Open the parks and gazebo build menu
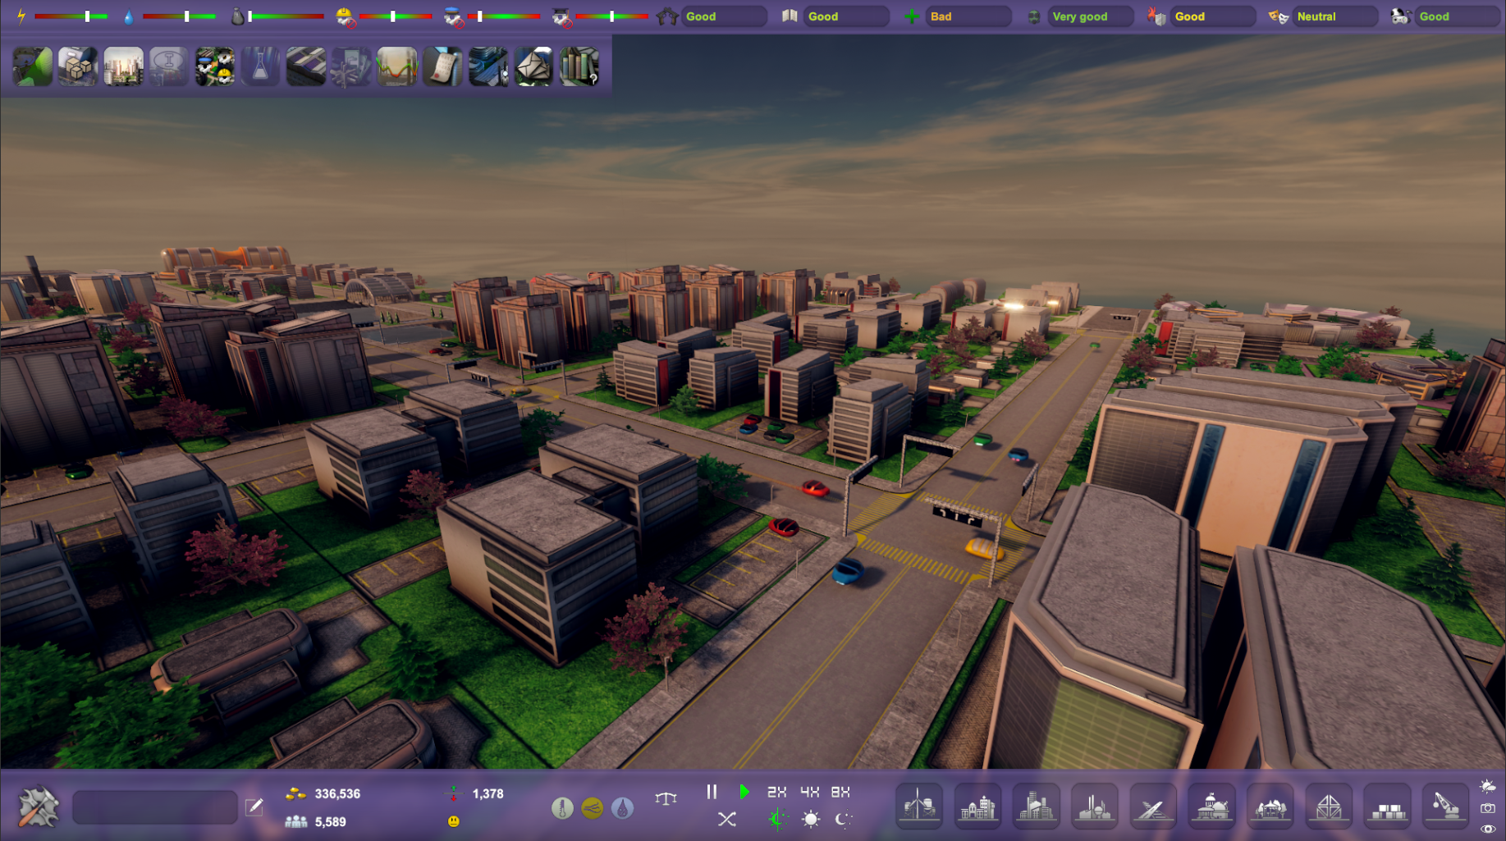1506x841 pixels. tap(1270, 807)
